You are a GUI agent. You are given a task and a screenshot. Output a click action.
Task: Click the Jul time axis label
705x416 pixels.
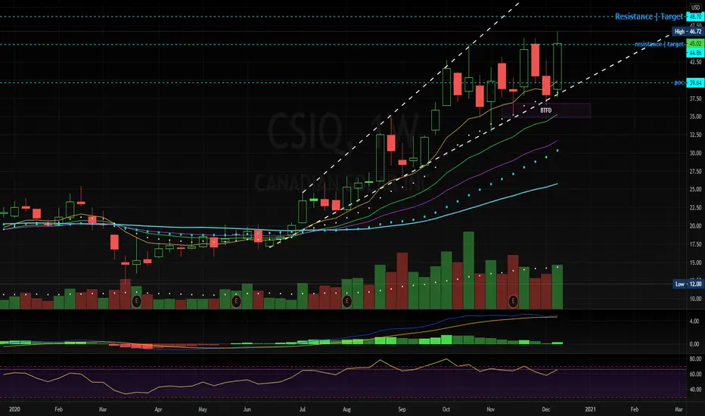302,409
